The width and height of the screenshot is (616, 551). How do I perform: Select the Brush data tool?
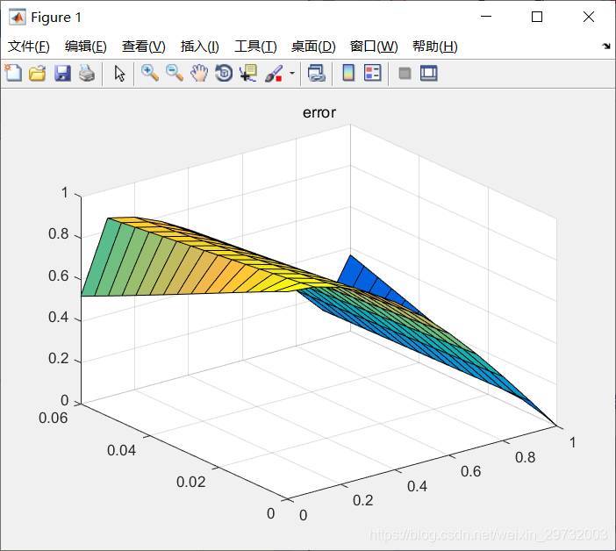point(274,74)
